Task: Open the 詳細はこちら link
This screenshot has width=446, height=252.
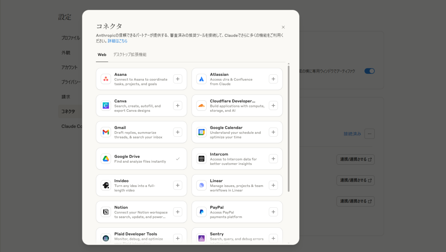Action: tap(118, 41)
